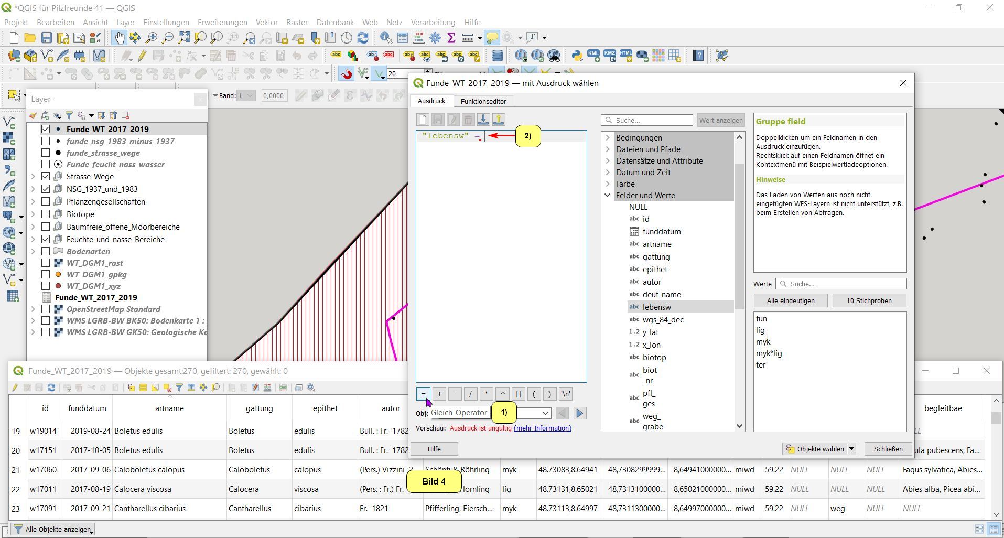Select the Pan Map hand tool
The image size is (1004, 538).
120,38
